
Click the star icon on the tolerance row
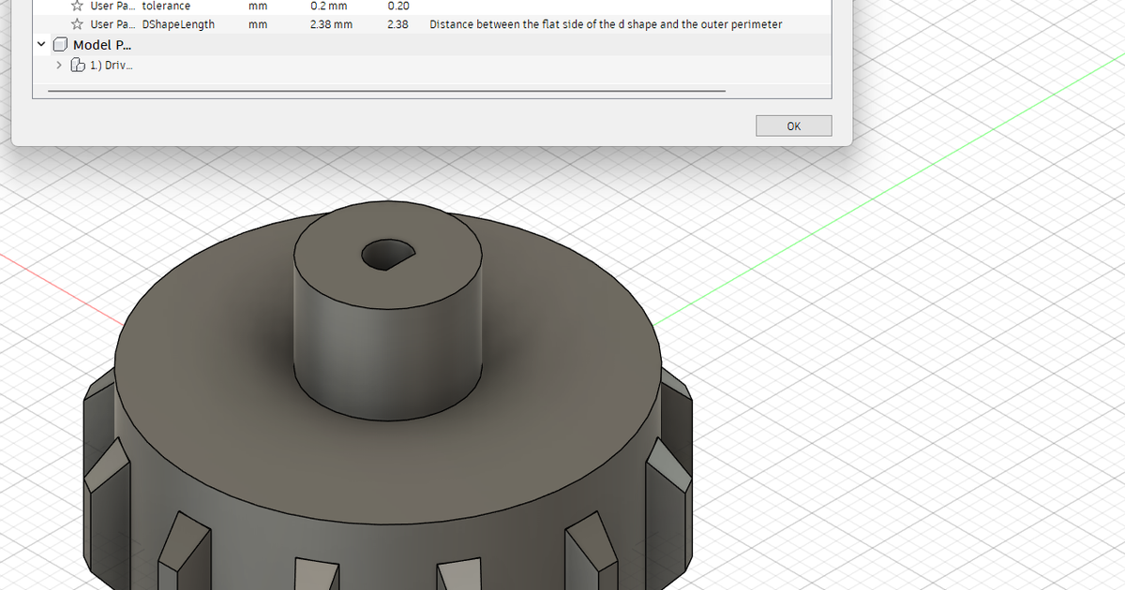[76, 6]
